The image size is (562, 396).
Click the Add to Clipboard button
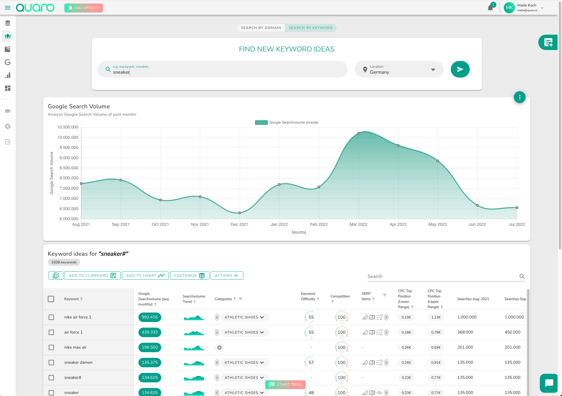92,276
